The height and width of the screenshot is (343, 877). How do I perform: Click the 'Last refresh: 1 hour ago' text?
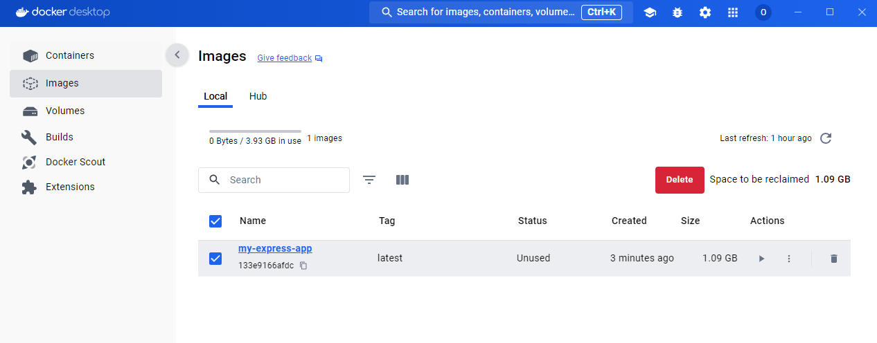765,138
